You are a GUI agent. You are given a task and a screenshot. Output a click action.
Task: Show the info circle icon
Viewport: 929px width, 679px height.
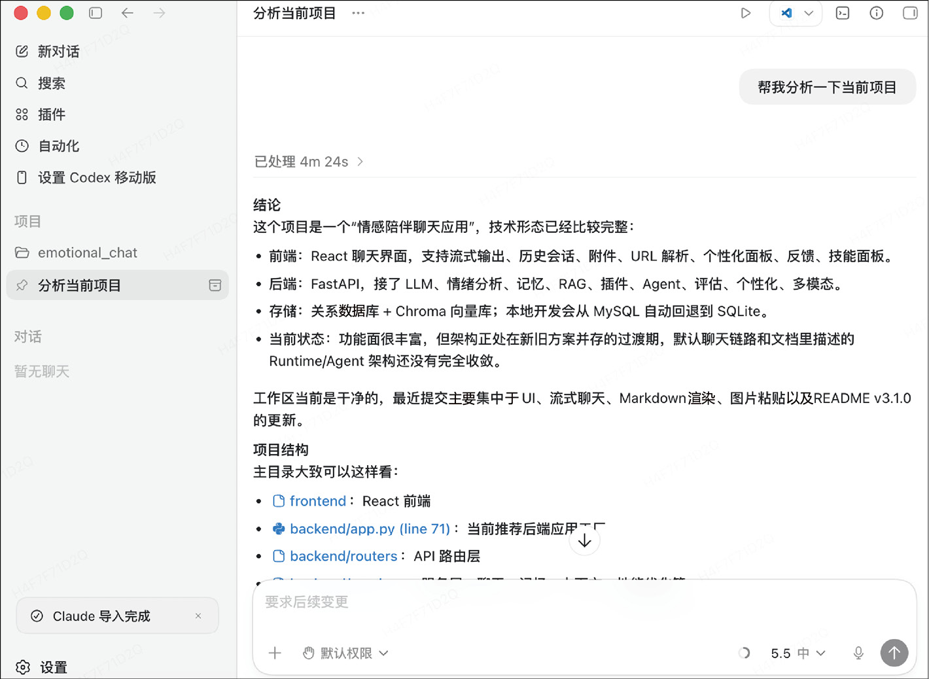[x=876, y=13]
